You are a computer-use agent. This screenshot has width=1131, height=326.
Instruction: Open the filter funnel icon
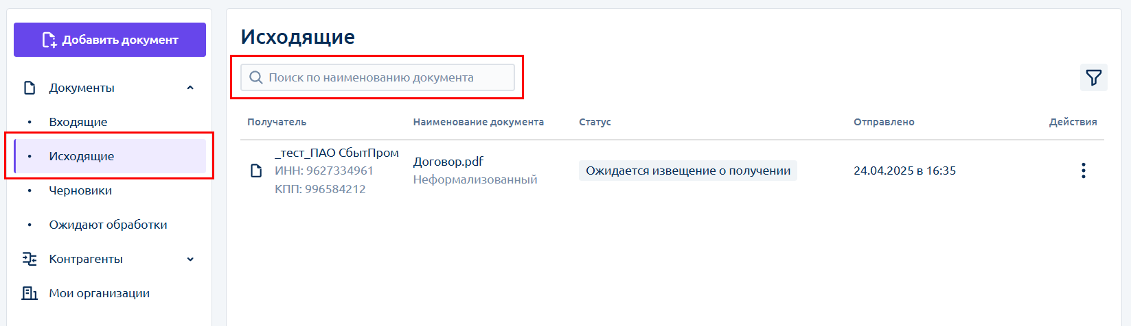1093,77
